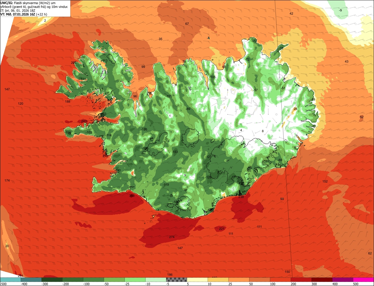The width and height of the screenshot is (374, 286).
Task: Select the green -200 to -100 legend swatch
Action: pyautogui.click(x=72, y=280)
